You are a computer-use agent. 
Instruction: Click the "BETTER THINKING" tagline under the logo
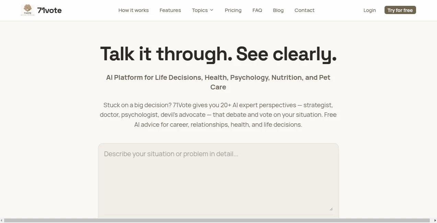click(x=27, y=14)
